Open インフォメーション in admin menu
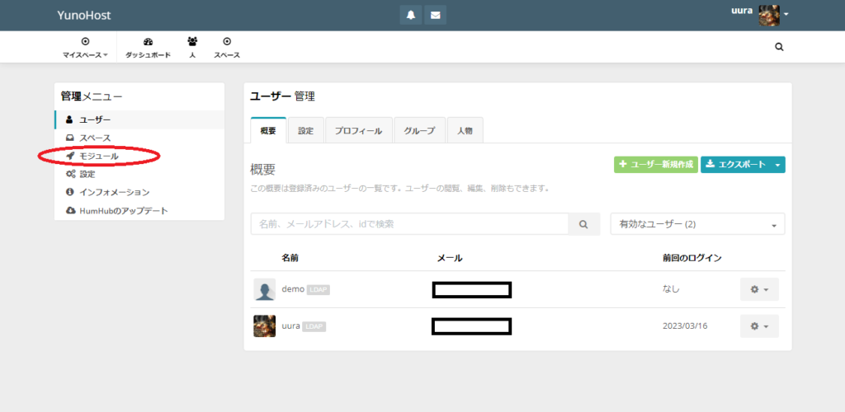The image size is (845, 412). [139, 192]
